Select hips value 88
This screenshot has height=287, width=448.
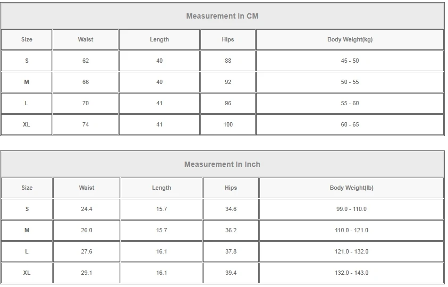(227, 61)
